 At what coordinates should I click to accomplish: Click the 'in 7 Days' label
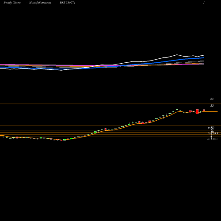pos(212,139)
